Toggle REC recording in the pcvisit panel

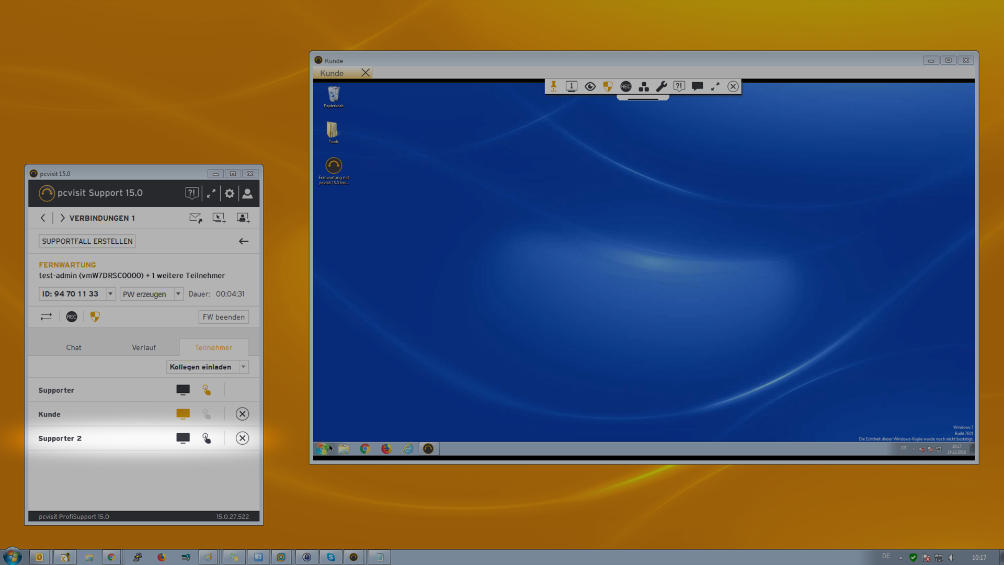[x=72, y=317]
